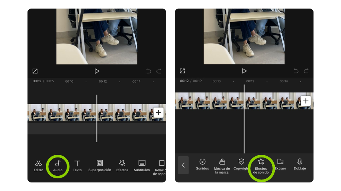Play the video in the main toolbar screen
The image size is (341, 191).
click(97, 71)
